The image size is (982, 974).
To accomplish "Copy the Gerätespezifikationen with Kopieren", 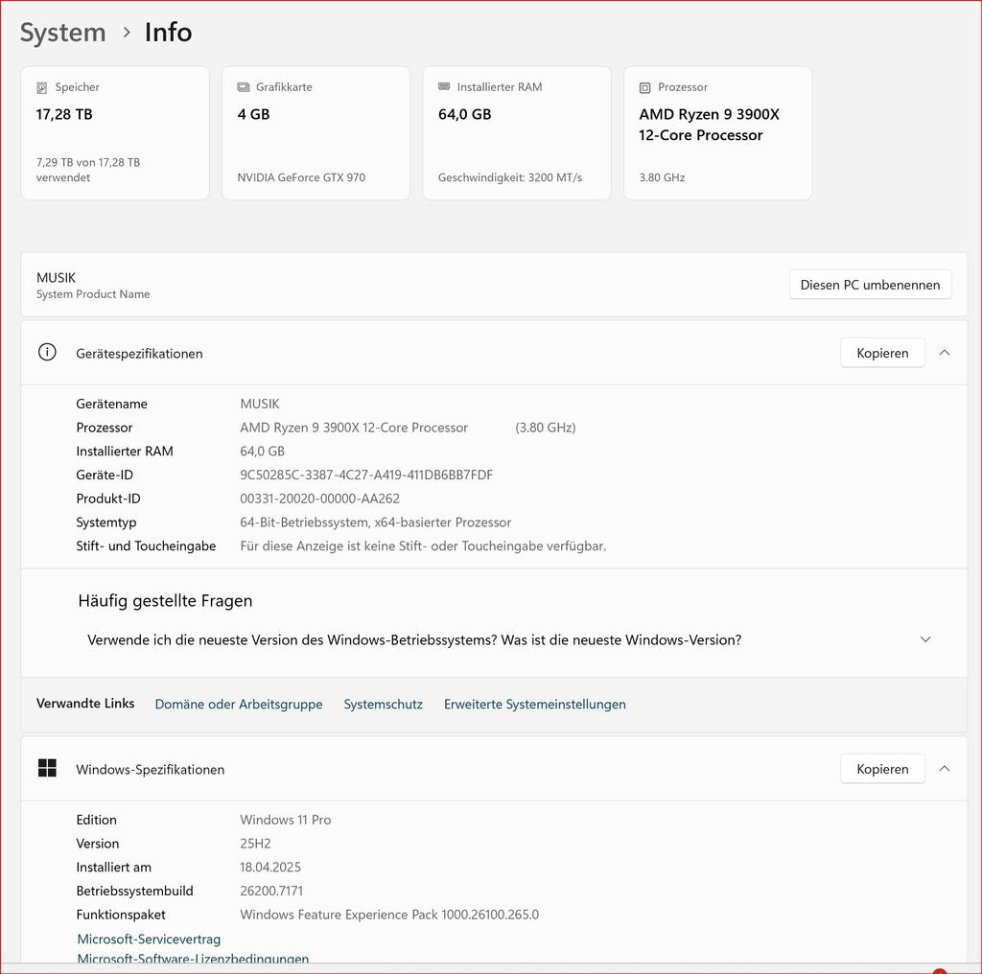I will pos(882,353).
